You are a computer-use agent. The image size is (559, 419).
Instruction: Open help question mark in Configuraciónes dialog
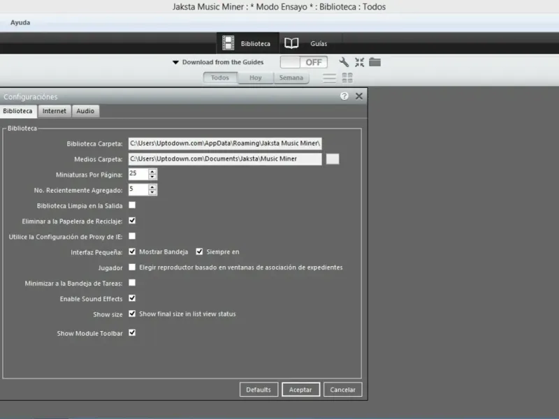click(x=344, y=96)
